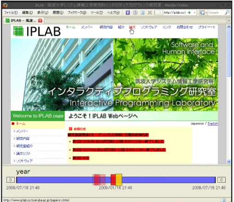This screenshot has height=202, width=234.
Task: Click the Google search engine G icon
Action: tap(202, 12)
